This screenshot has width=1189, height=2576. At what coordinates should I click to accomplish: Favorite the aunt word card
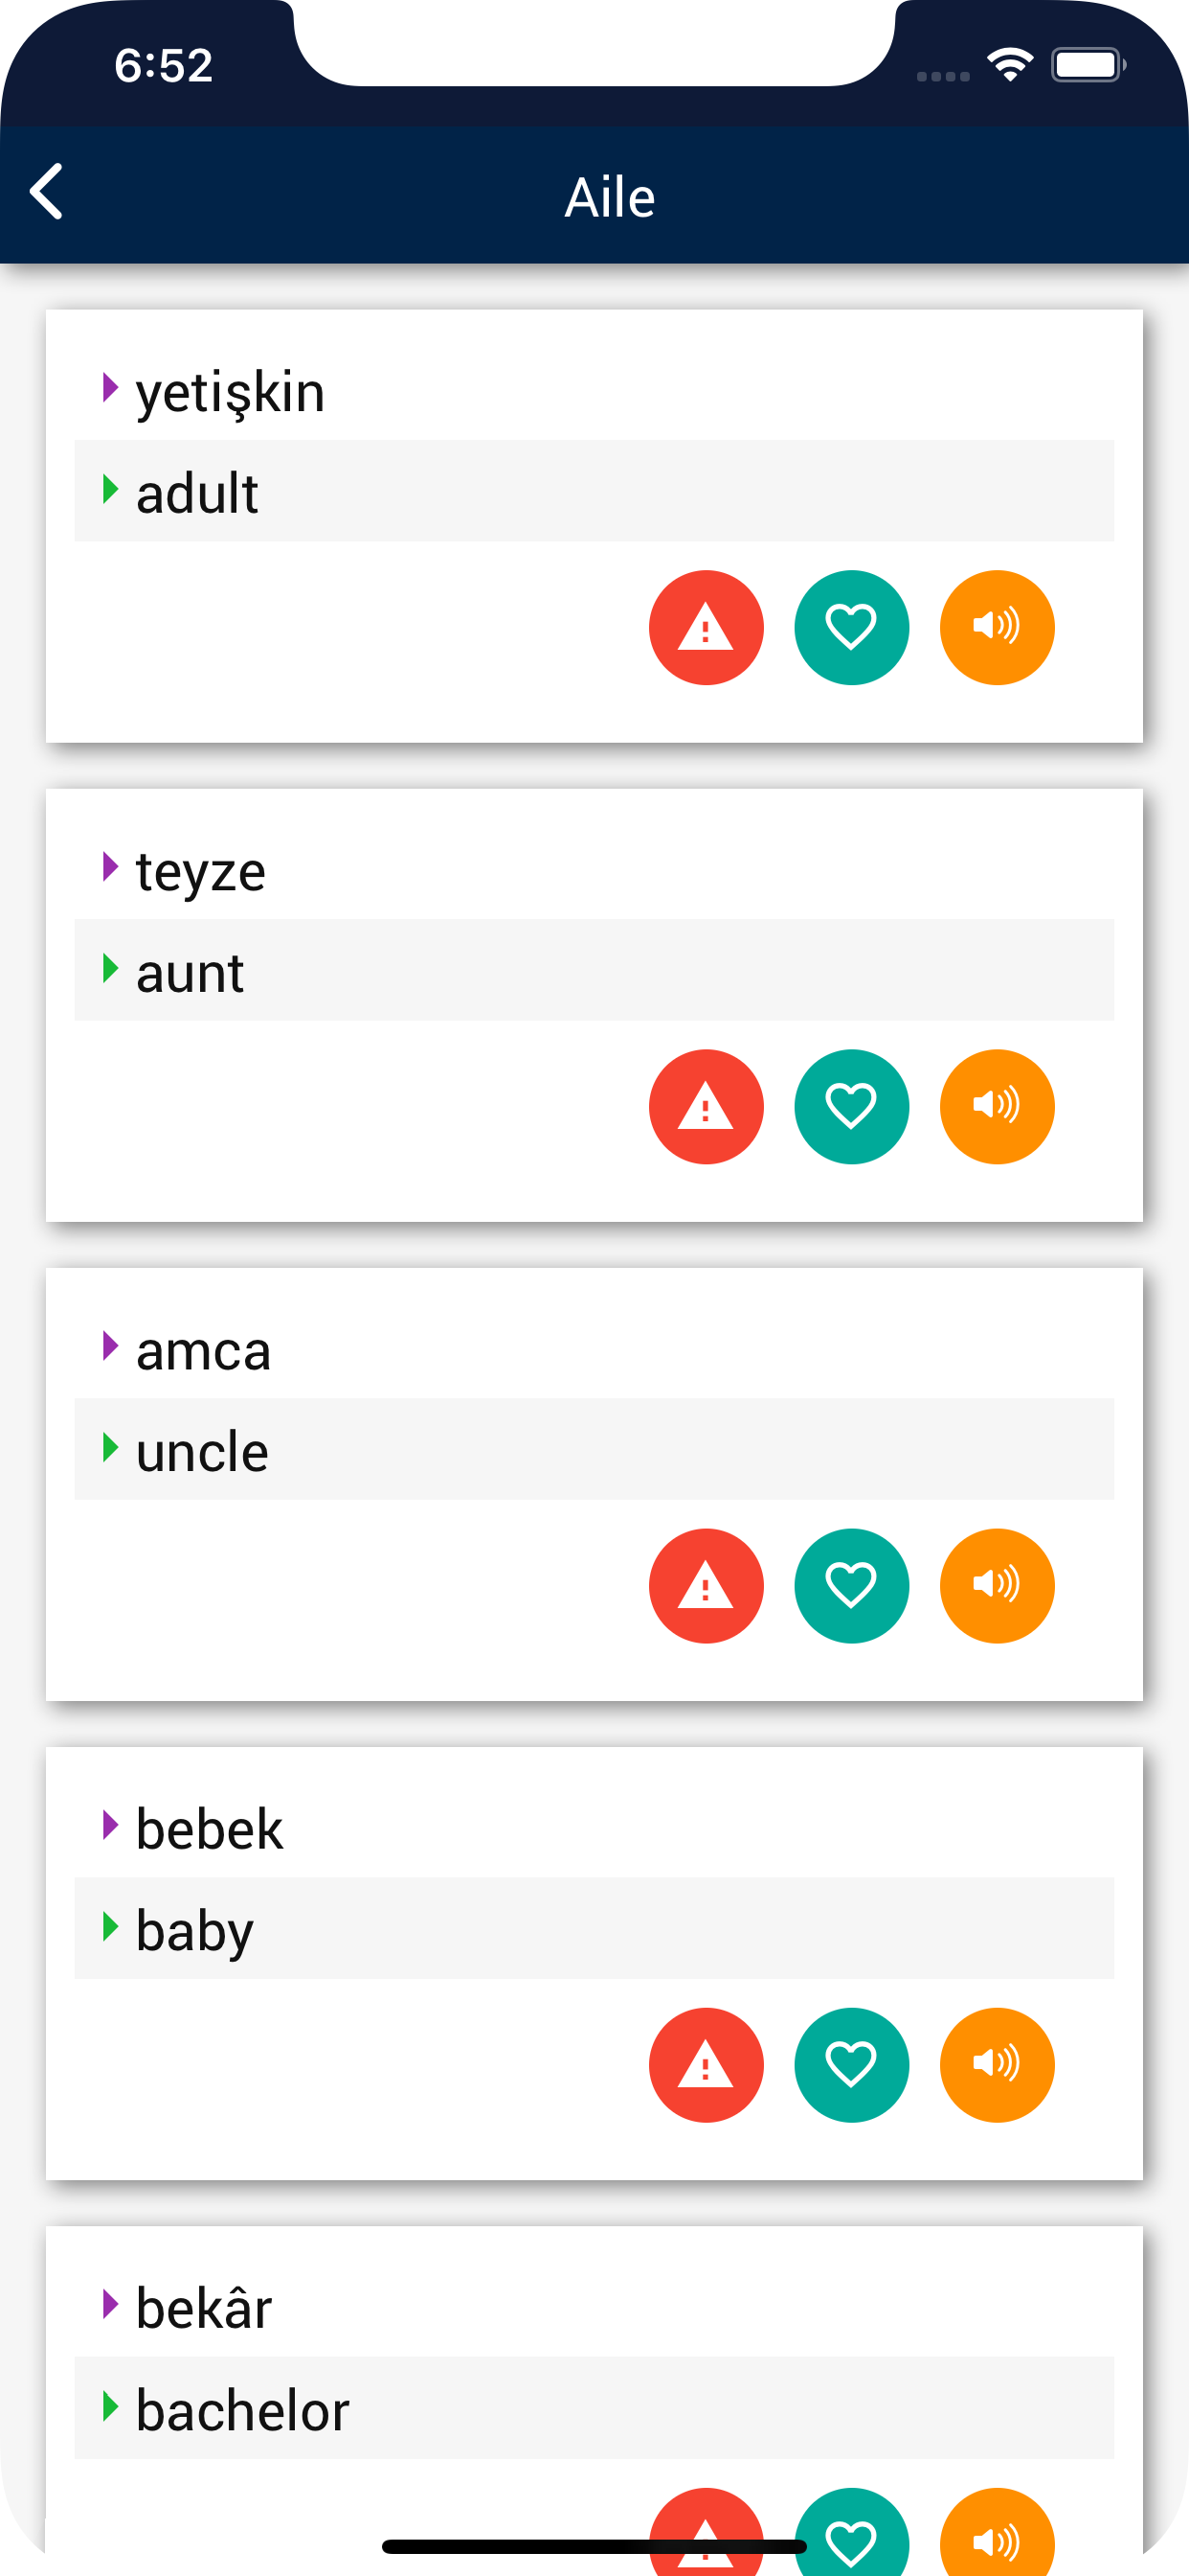click(851, 1106)
